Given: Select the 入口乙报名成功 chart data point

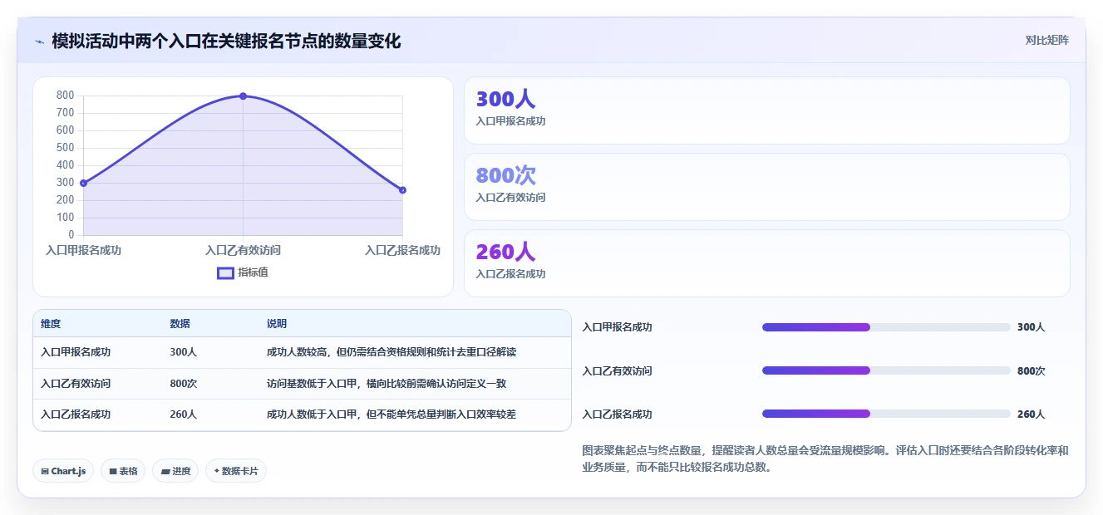Looking at the screenshot, I should [x=402, y=190].
